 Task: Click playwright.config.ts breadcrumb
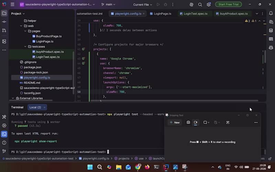[x=94, y=159]
